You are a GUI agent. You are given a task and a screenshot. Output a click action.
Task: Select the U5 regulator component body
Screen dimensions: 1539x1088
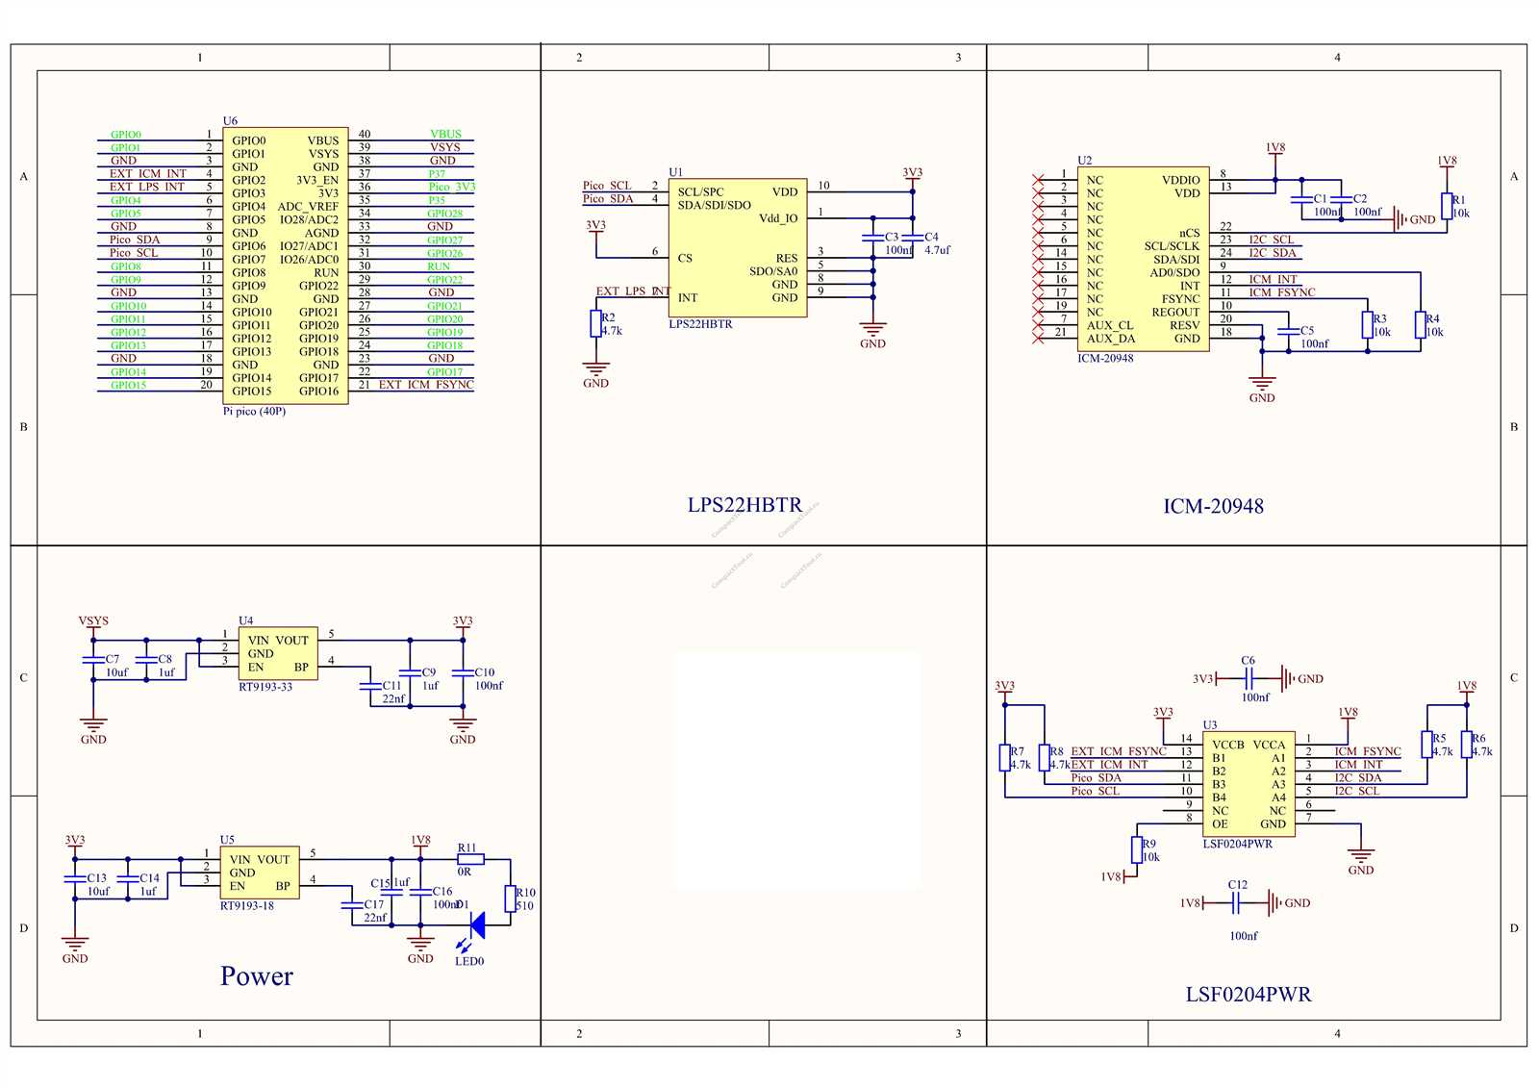[x=260, y=873]
